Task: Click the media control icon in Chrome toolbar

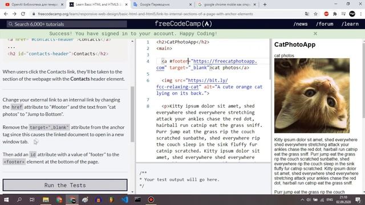Action: coord(343,14)
